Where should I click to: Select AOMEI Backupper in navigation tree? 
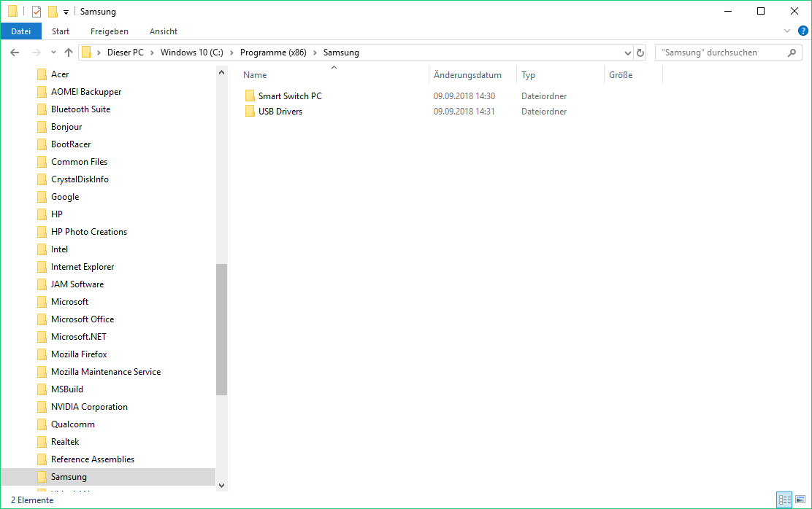pyautogui.click(x=86, y=92)
